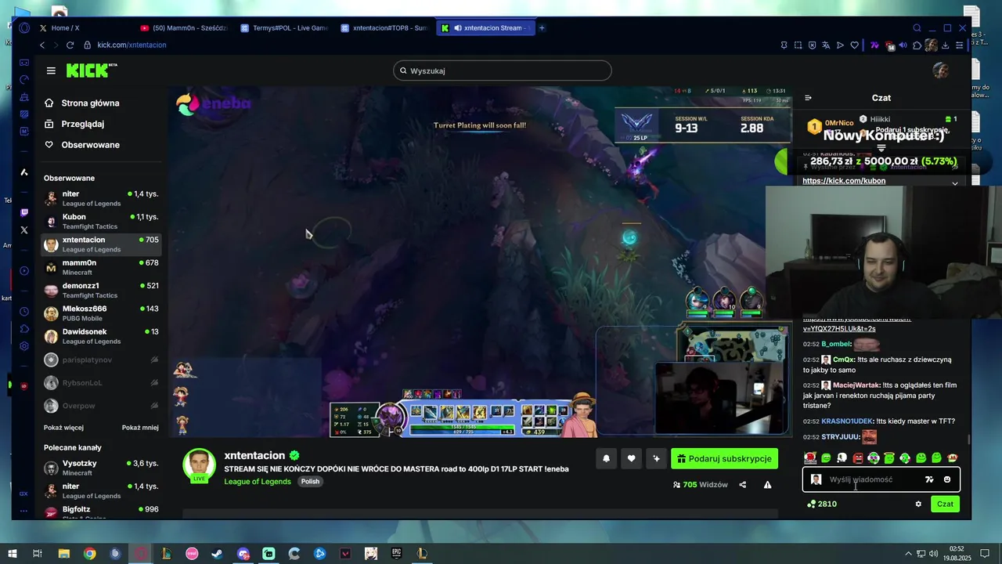Click the 2810 channel points balance
Screen dimensions: 1002x564
pos(822,504)
